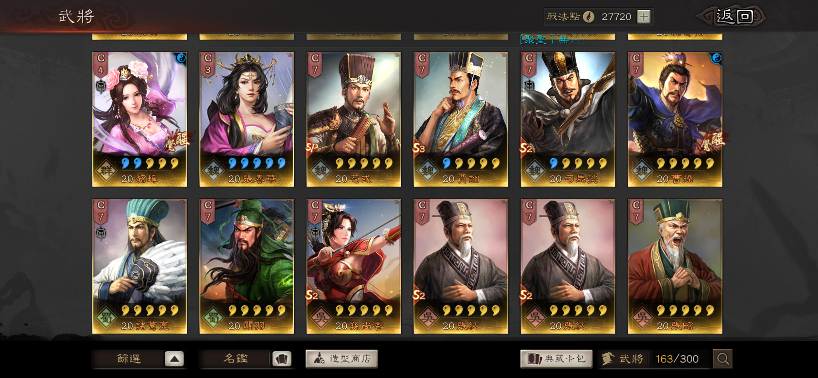818x378 pixels.
Task: Open the 名鑑 catalog
Action: tap(235, 359)
